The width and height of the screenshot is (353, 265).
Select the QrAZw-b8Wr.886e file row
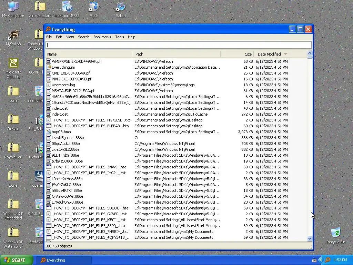[x=176, y=196]
